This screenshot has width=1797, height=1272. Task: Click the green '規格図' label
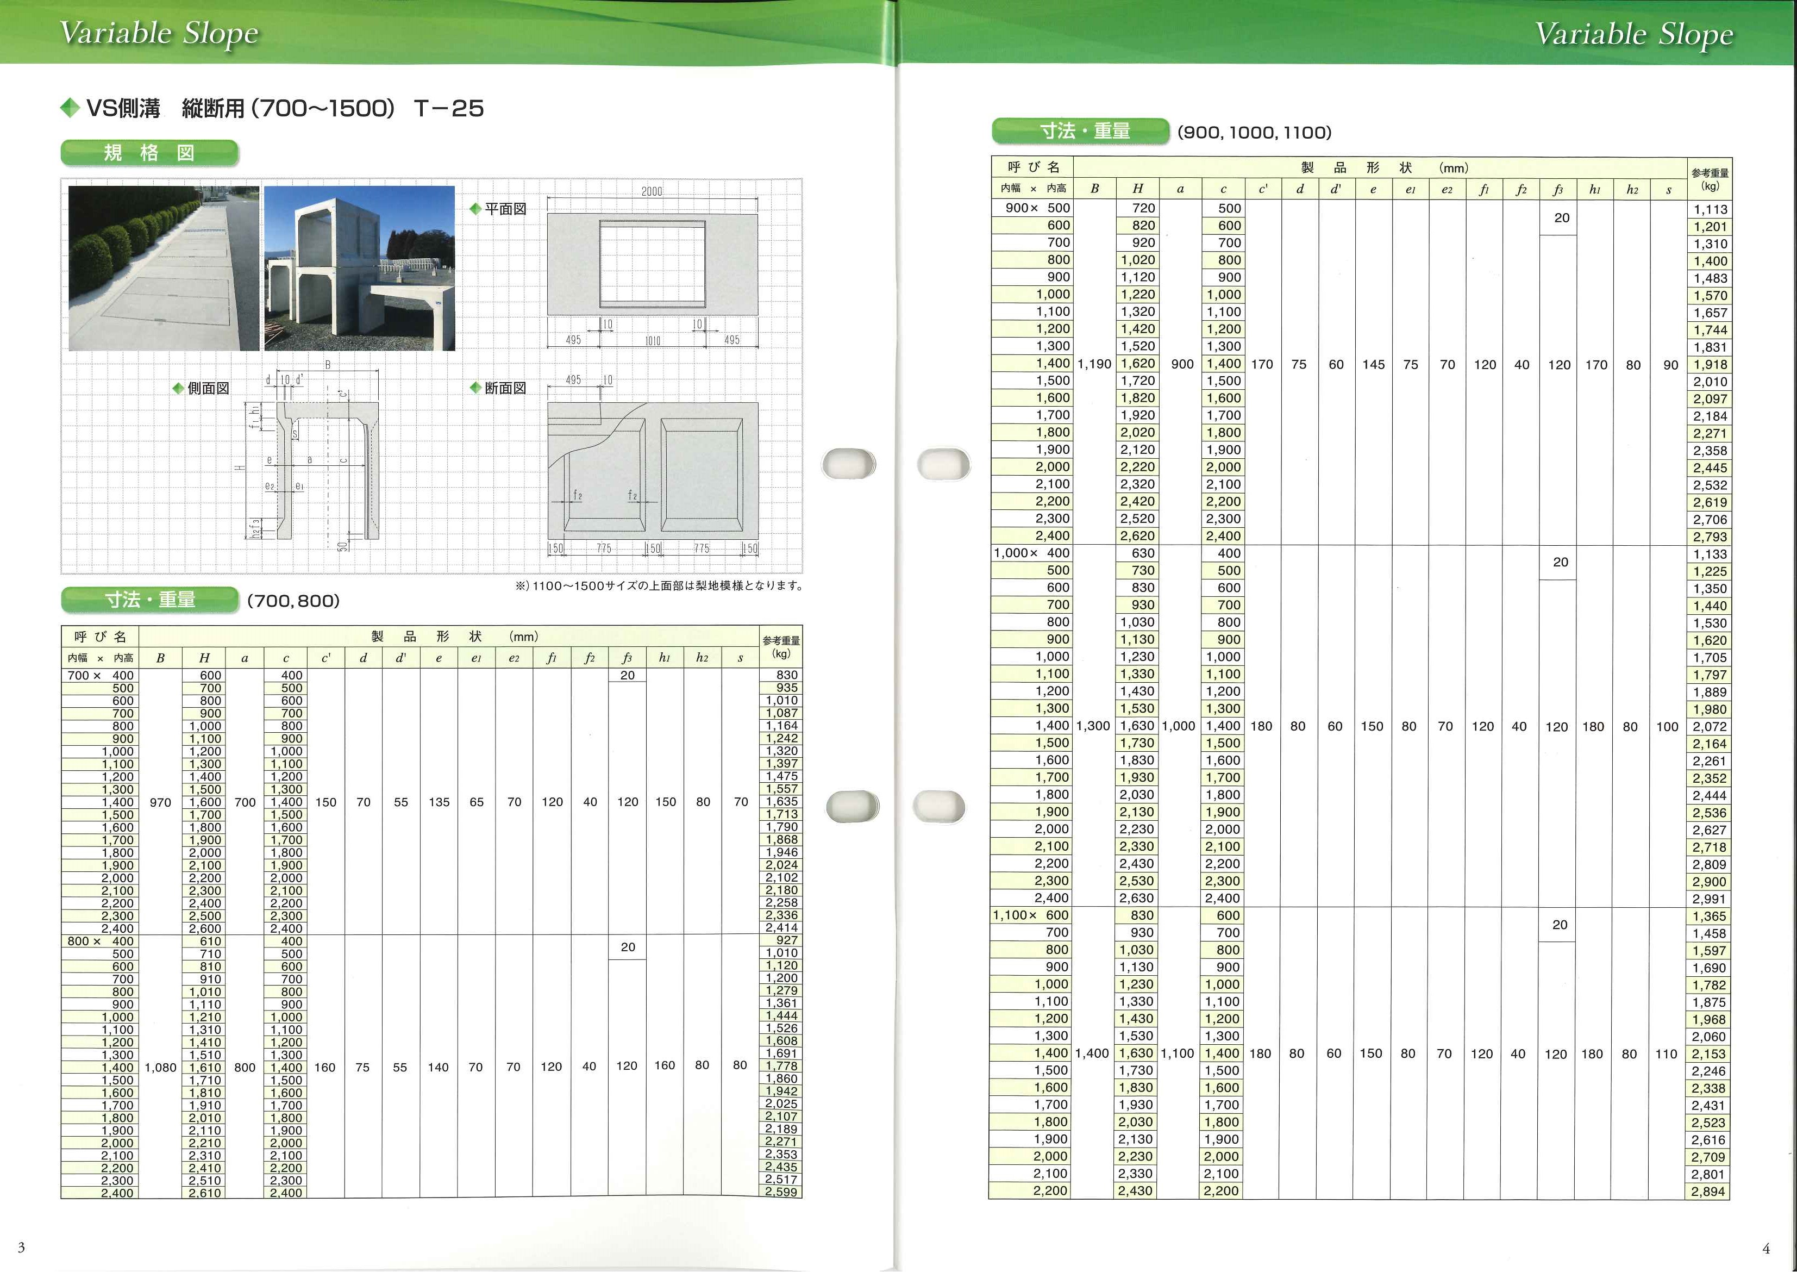point(149,153)
